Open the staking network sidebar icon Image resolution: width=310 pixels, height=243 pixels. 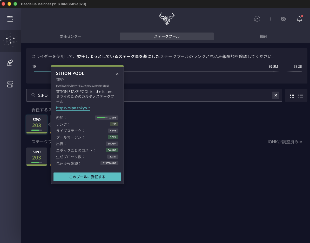(10, 40)
